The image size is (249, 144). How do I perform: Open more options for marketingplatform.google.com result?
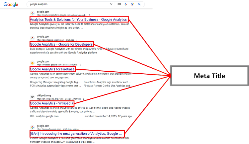tap(89, 15)
